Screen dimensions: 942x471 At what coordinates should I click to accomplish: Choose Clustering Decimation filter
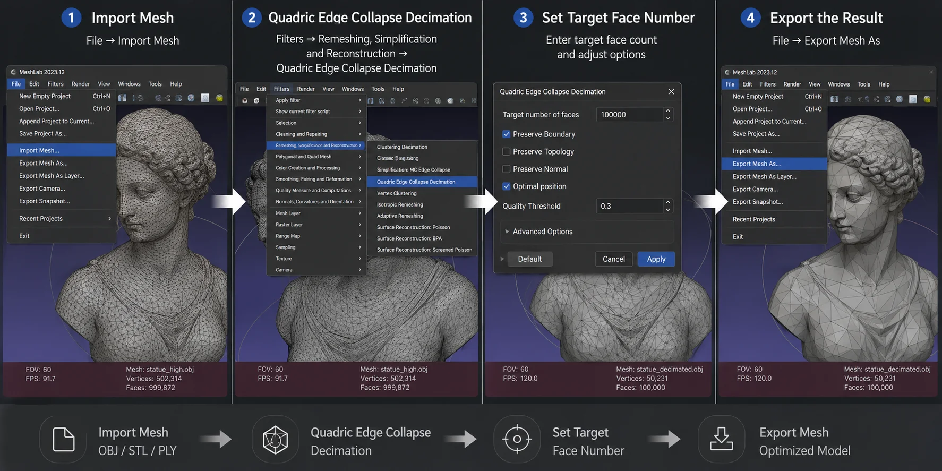422,147
